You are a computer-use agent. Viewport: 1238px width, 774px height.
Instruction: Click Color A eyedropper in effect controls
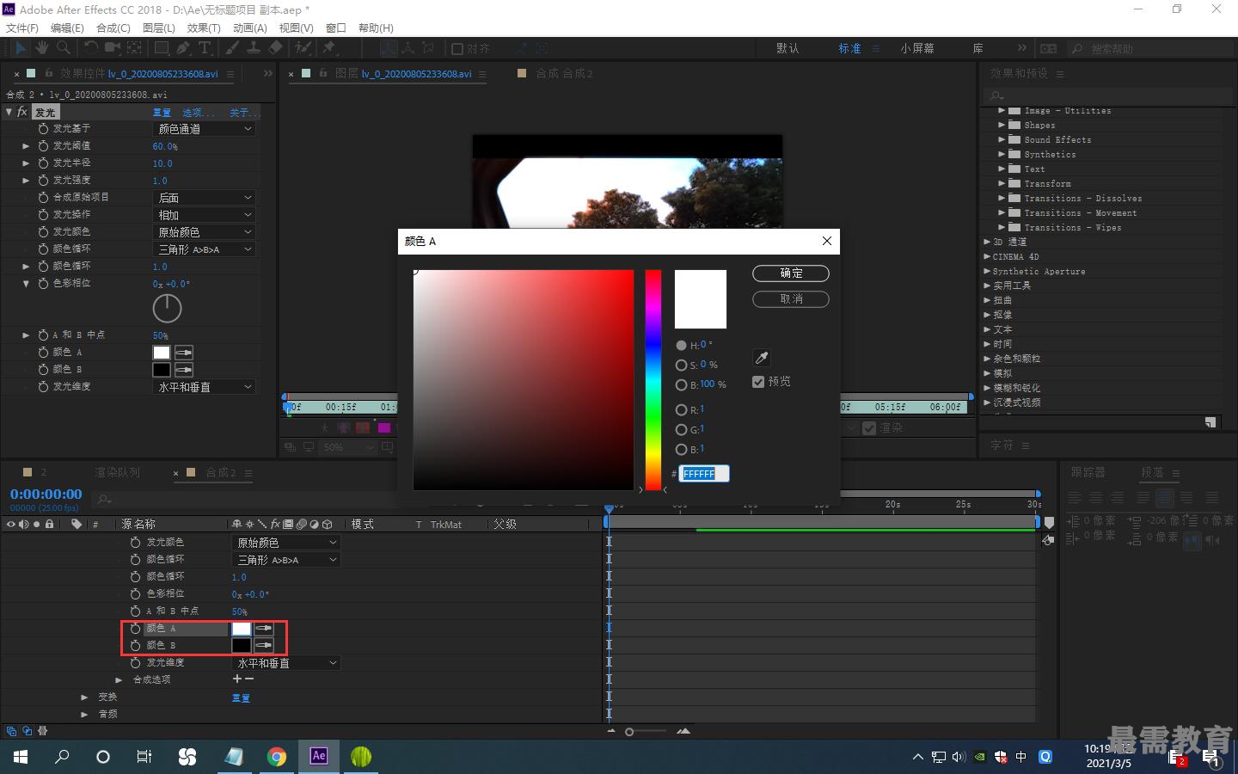click(184, 353)
